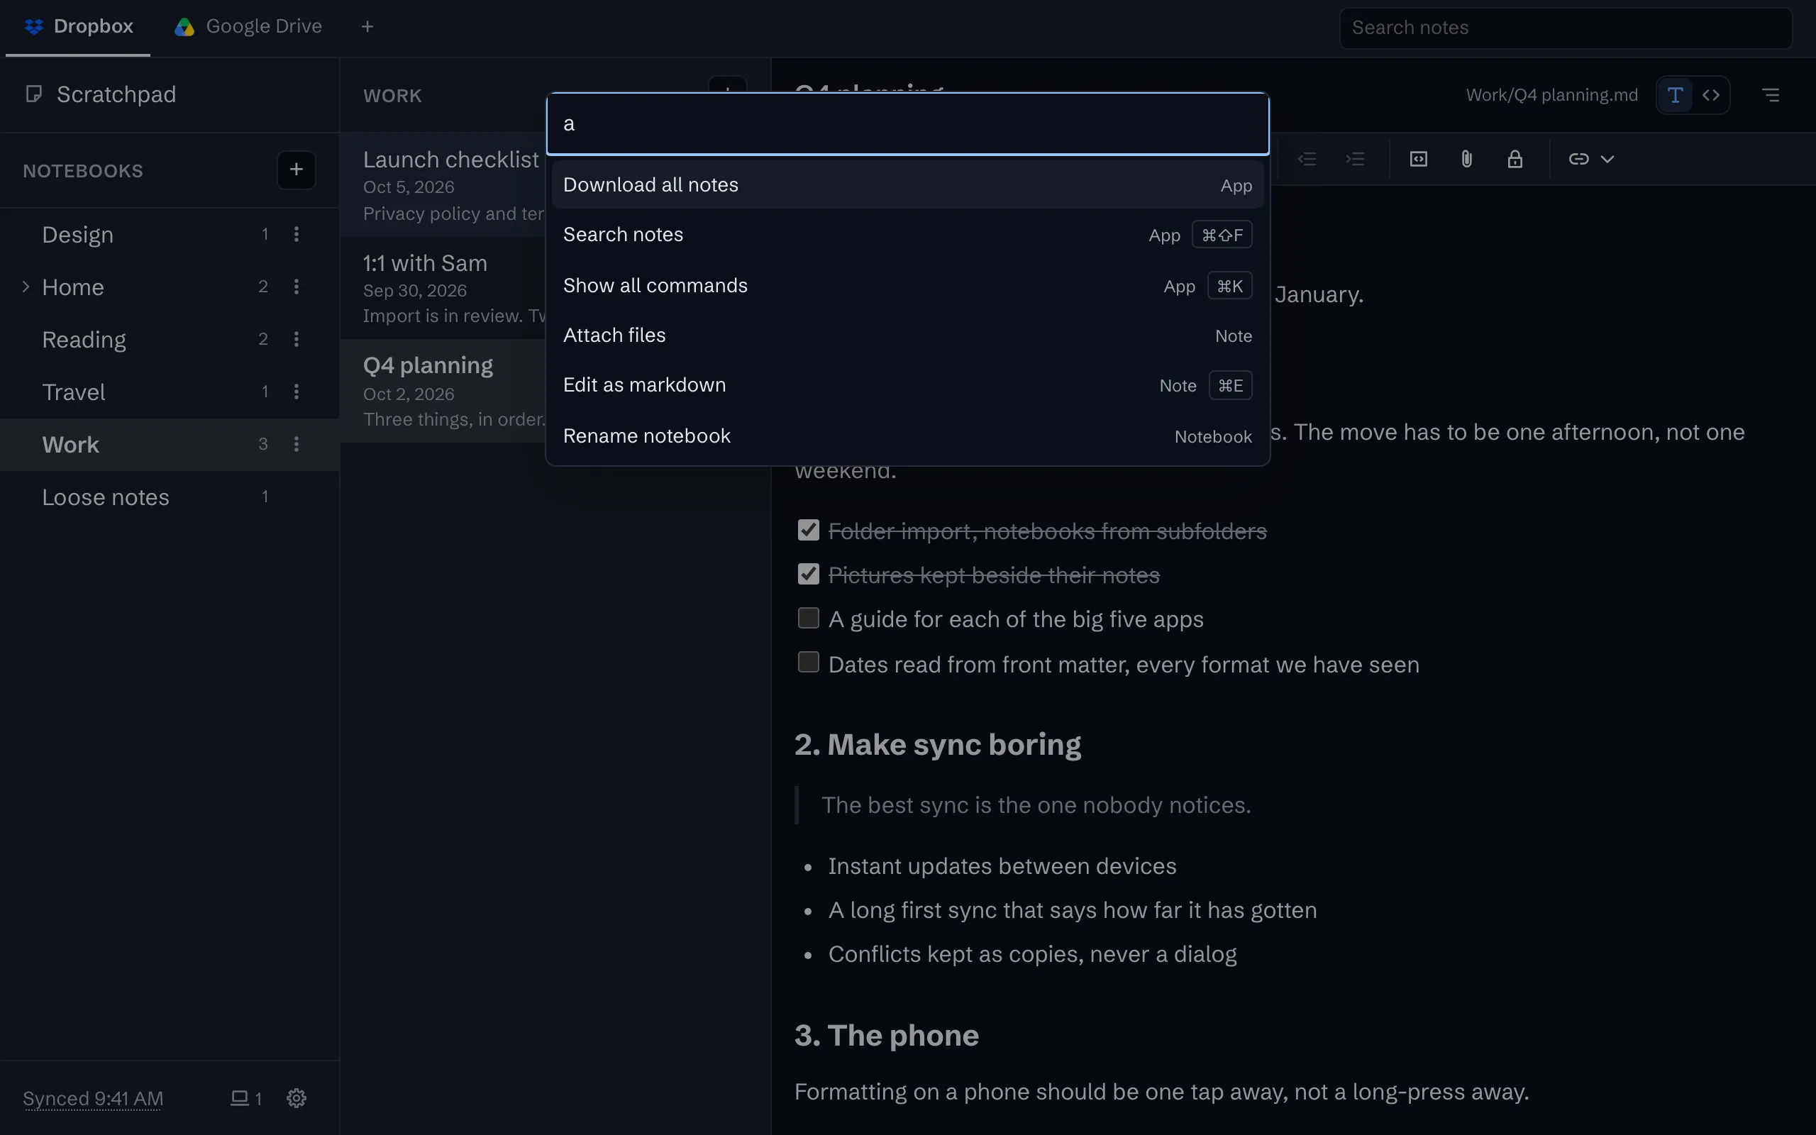
Task: Lock the note with padlock icon
Action: click(x=1515, y=159)
